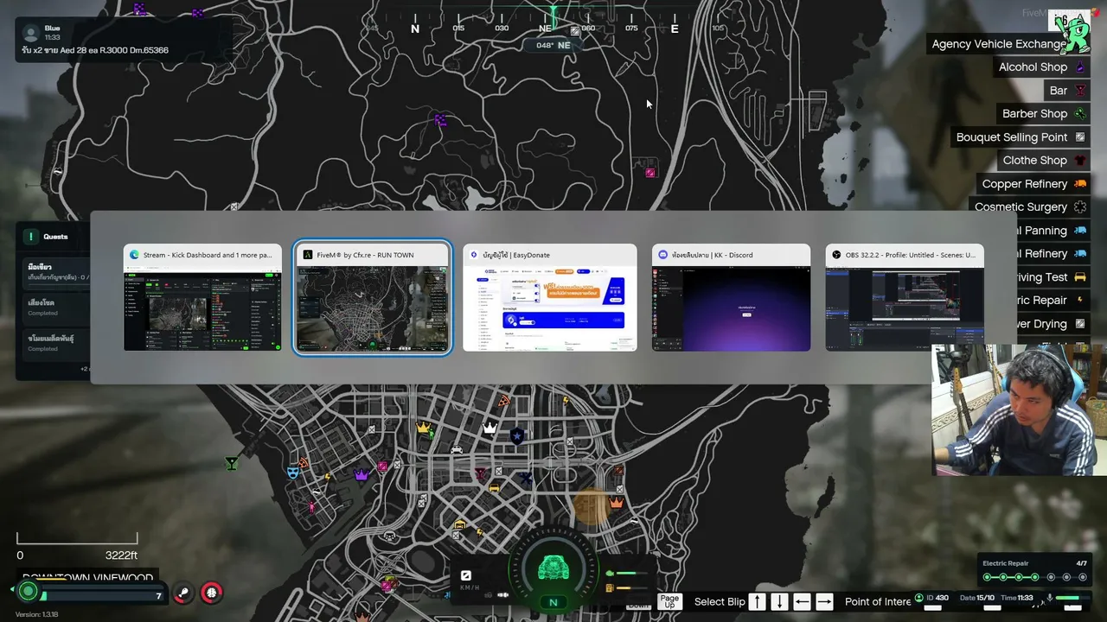1107x622 pixels.
Task: Switch to the OBS 32.2.2 window thumbnail
Action: tap(905, 298)
